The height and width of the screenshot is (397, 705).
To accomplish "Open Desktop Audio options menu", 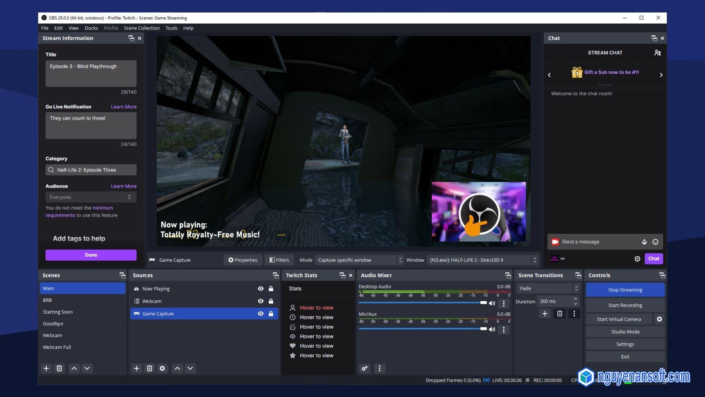I will click(x=504, y=303).
